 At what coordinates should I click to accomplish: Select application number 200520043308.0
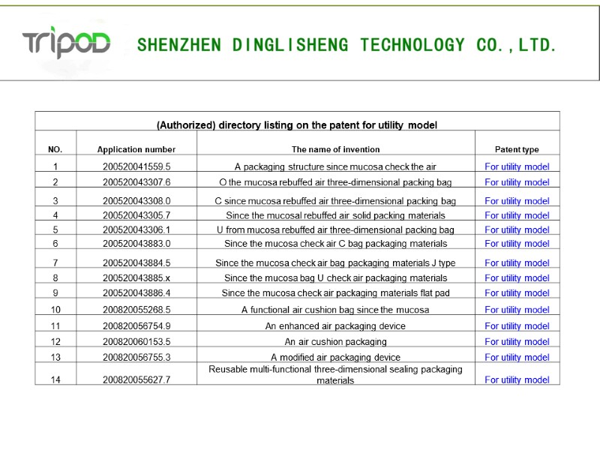136,201
